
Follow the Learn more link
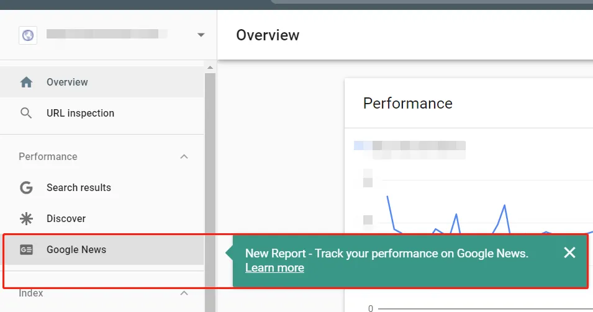[274, 268]
